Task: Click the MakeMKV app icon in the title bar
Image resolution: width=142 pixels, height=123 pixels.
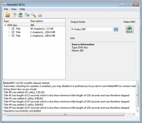Action: (x=5, y=5)
